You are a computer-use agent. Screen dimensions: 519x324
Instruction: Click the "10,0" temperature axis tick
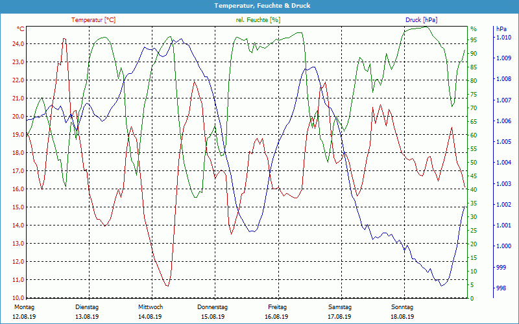pyautogui.click(x=18, y=297)
